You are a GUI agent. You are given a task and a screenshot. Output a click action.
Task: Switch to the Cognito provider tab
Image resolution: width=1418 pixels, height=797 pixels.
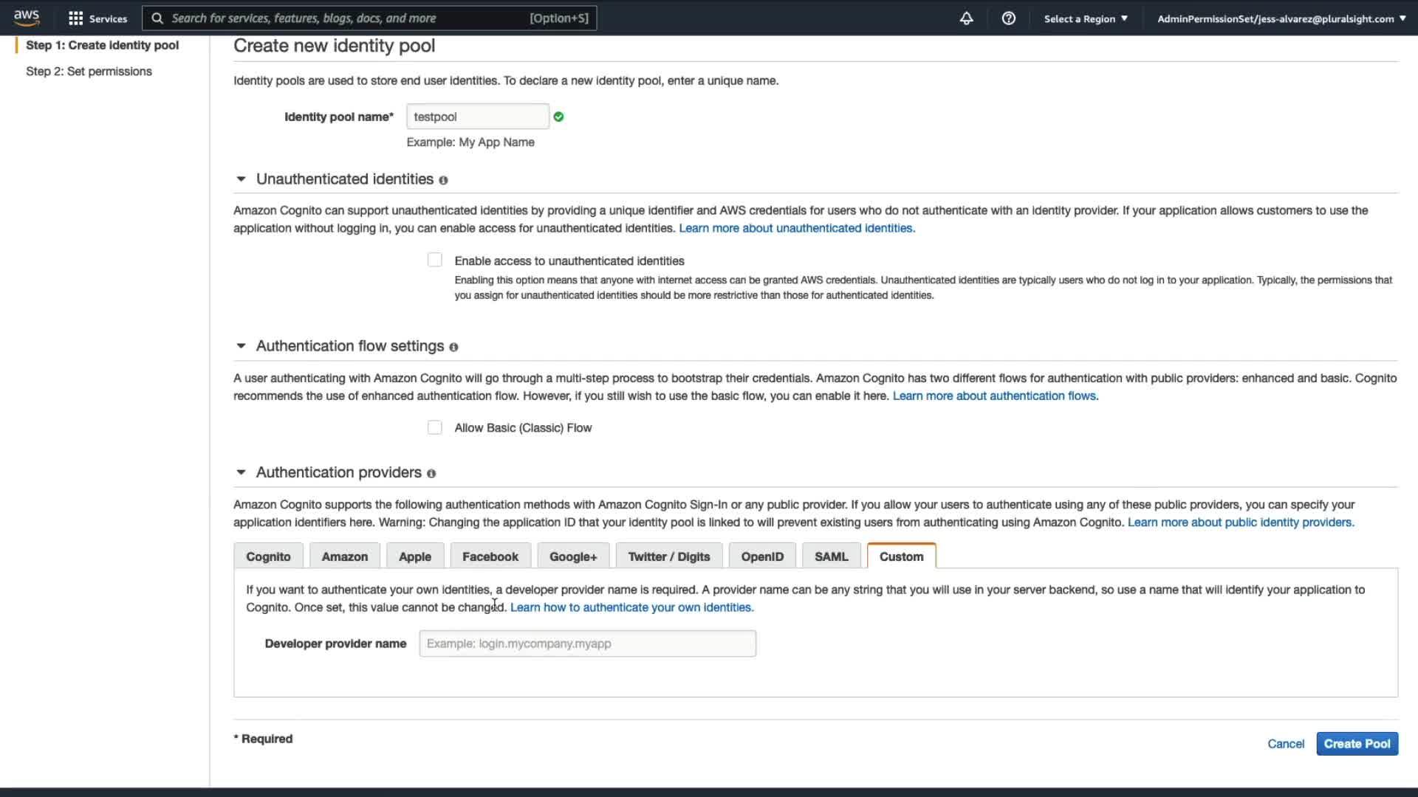tap(268, 556)
